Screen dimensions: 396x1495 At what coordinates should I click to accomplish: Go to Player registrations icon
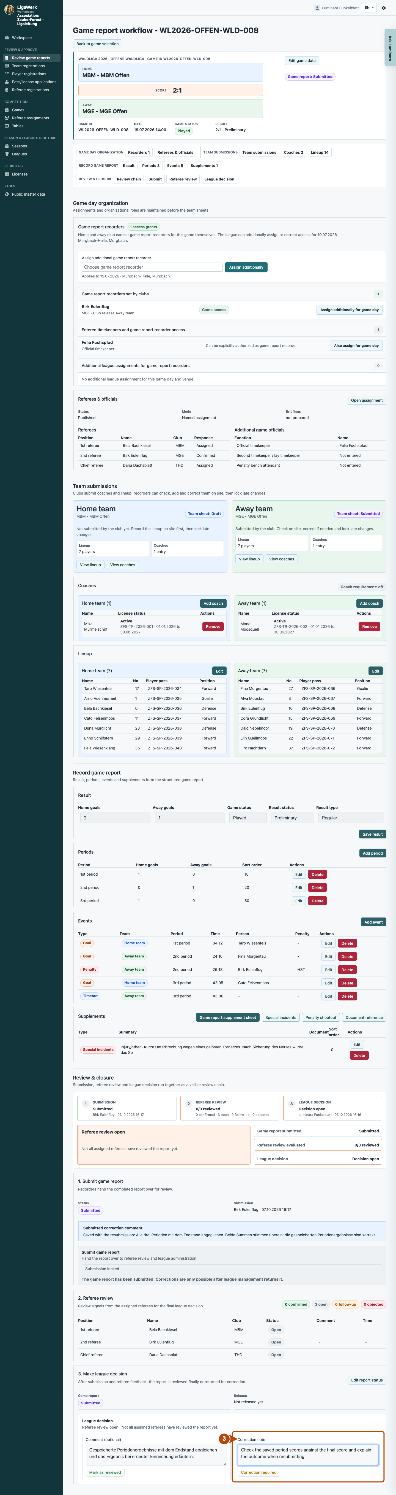(x=7, y=74)
